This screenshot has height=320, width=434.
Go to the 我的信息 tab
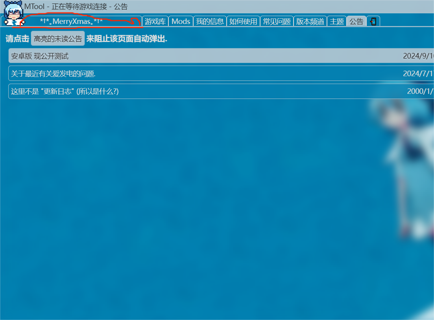pos(210,22)
